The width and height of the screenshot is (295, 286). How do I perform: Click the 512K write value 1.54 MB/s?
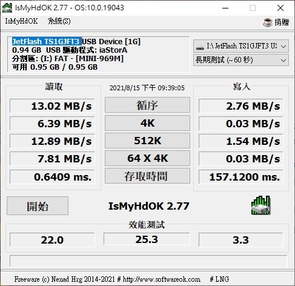[x=241, y=141]
